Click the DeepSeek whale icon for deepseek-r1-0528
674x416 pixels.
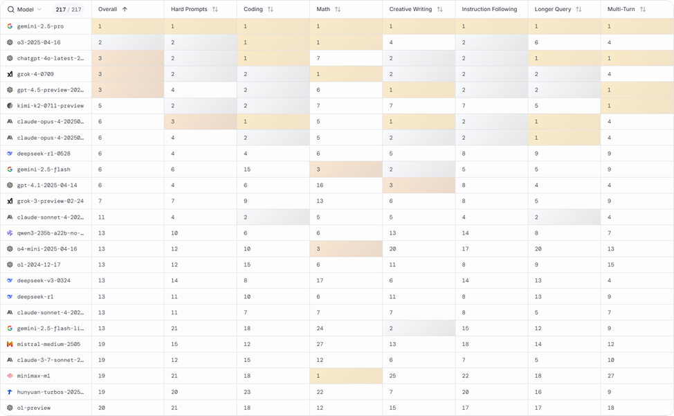click(x=10, y=154)
